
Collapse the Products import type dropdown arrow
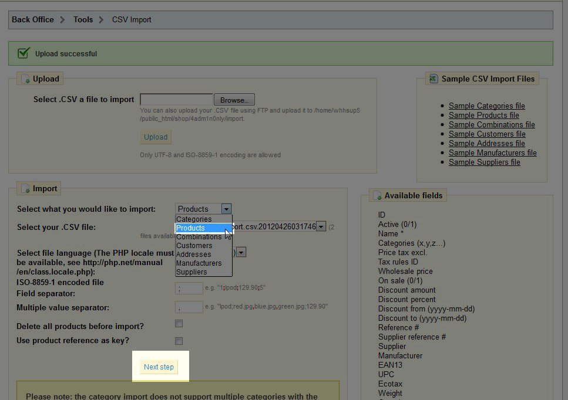(x=227, y=209)
